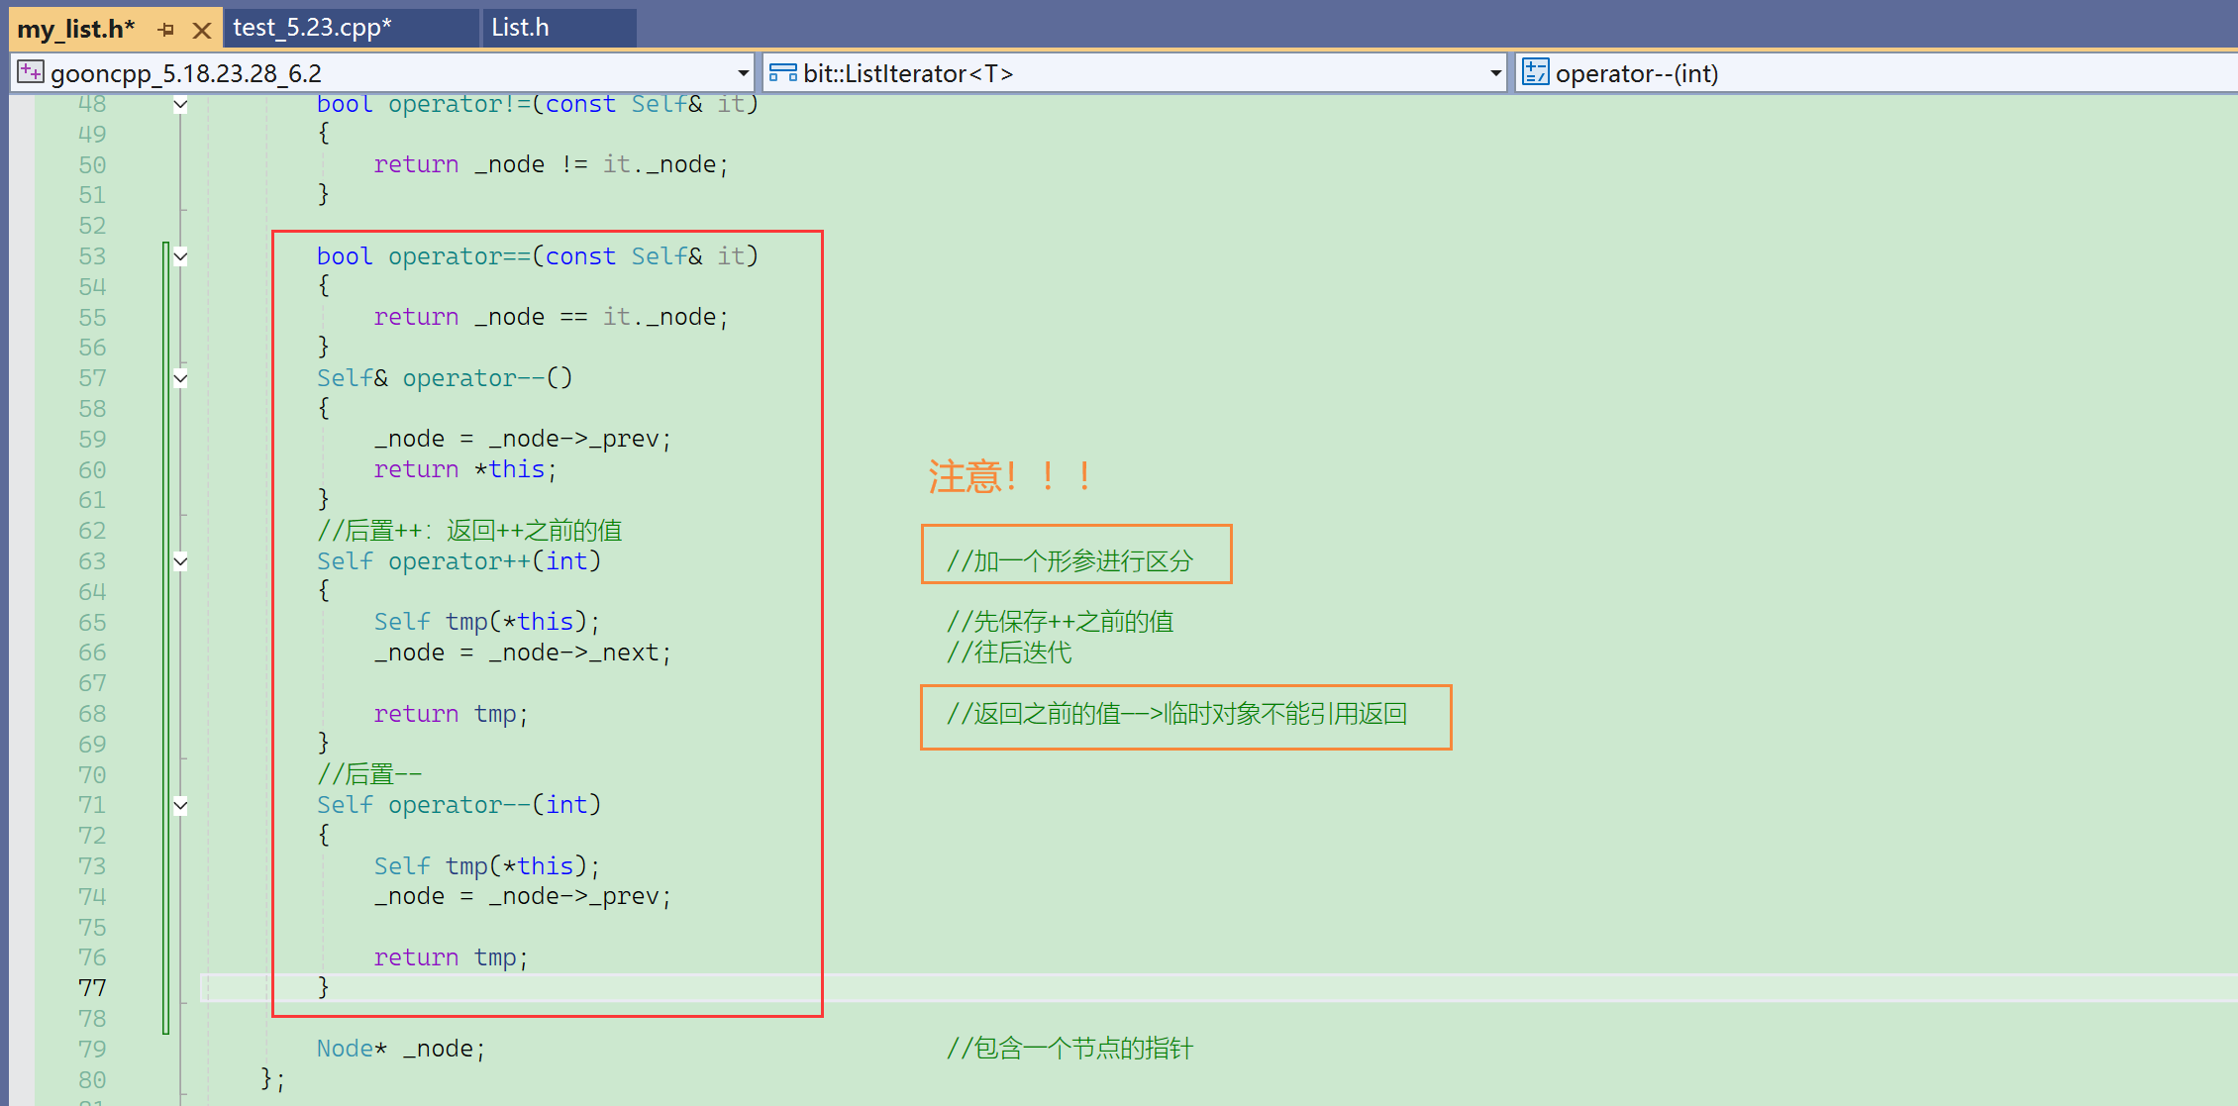The width and height of the screenshot is (2238, 1106).
Task: Collapse operator++(int) at line 63
Action: coord(180,561)
